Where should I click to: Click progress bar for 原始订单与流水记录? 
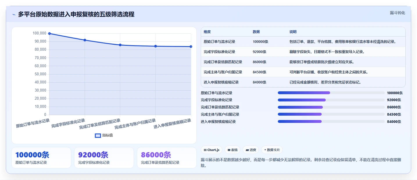pyautogui.click(x=331, y=93)
